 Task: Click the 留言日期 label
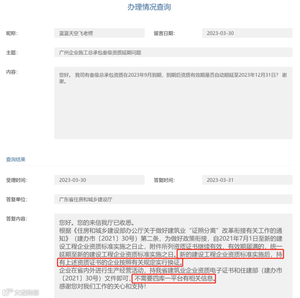[x=164, y=33]
